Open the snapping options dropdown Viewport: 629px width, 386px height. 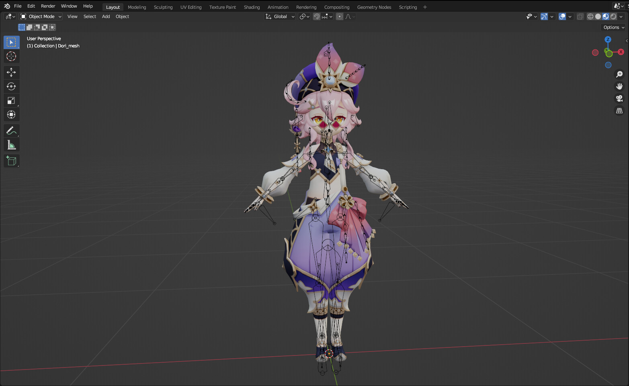tap(327, 16)
